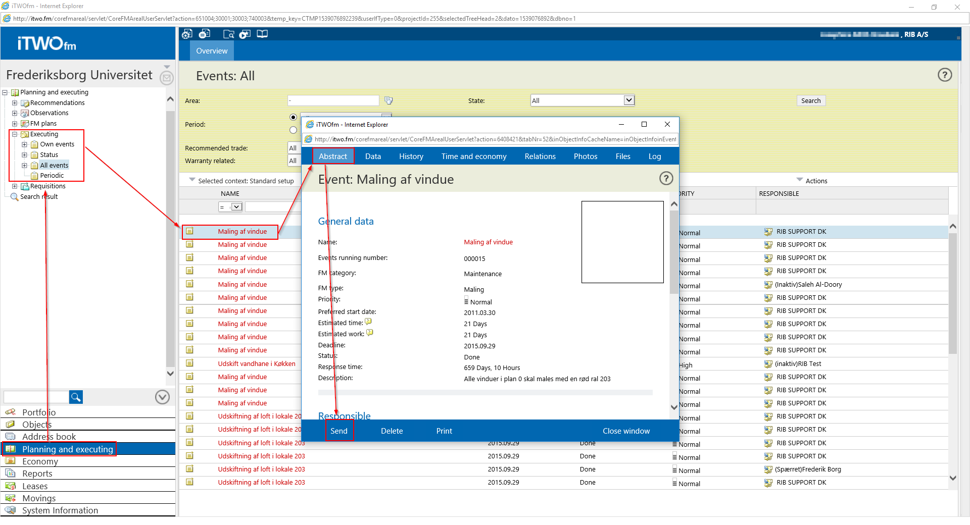Click the Reports module icon in sidebar
Screen dimensions: 970x525
[11, 474]
